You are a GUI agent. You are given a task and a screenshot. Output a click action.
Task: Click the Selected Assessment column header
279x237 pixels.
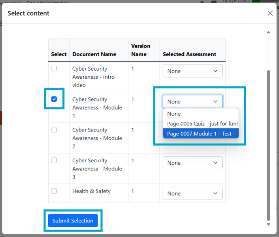tap(189, 54)
